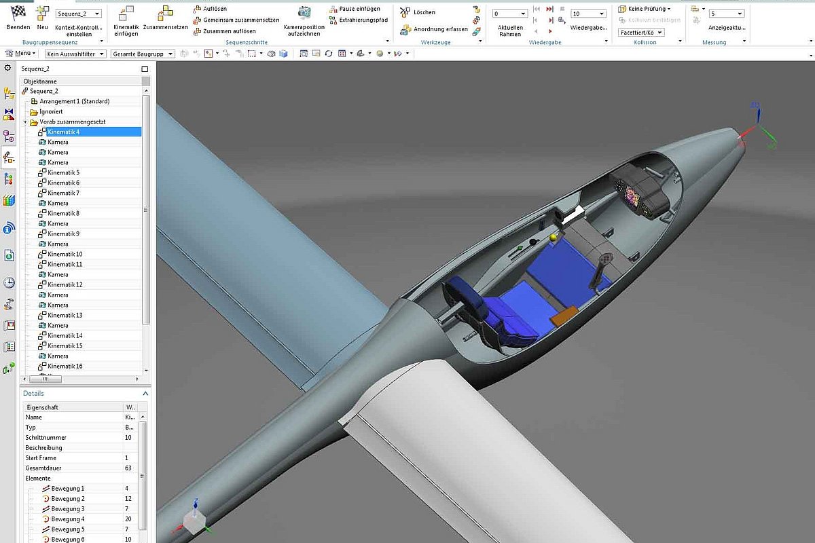Click Anordnung erfassen icon
The image size is (815, 543).
[405, 29]
